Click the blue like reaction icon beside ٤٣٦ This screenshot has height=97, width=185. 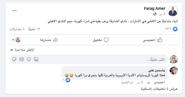click(x=175, y=29)
